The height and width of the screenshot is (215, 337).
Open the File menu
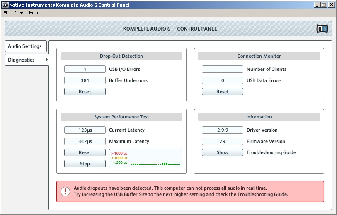coord(7,13)
